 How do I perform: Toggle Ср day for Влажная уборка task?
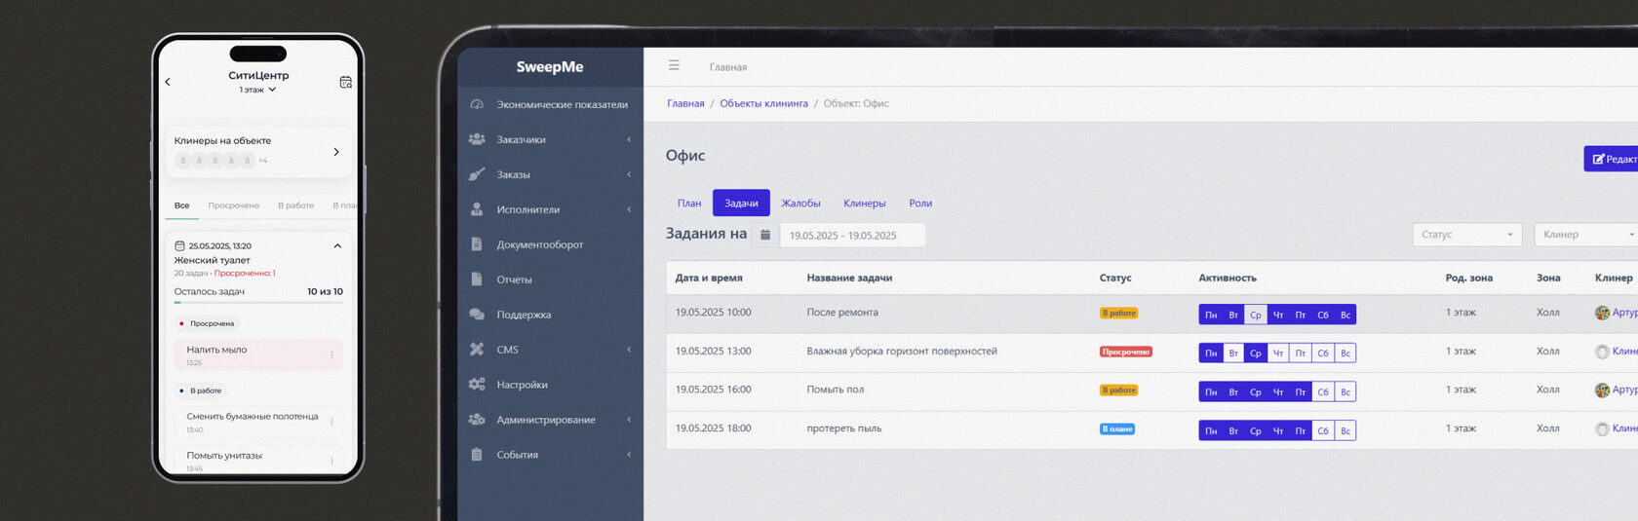(1256, 354)
